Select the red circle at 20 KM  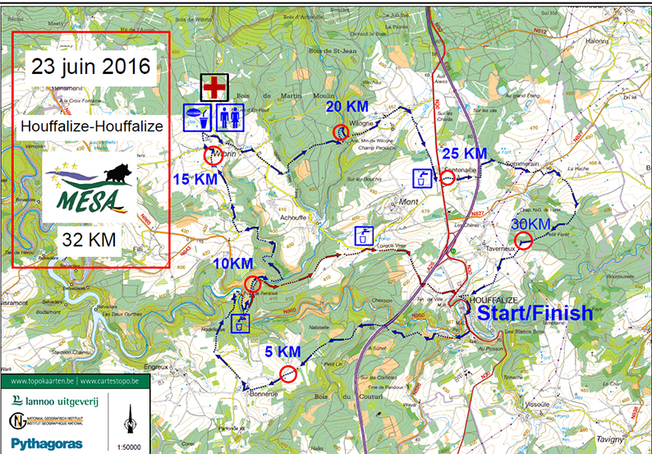pyautogui.click(x=341, y=132)
